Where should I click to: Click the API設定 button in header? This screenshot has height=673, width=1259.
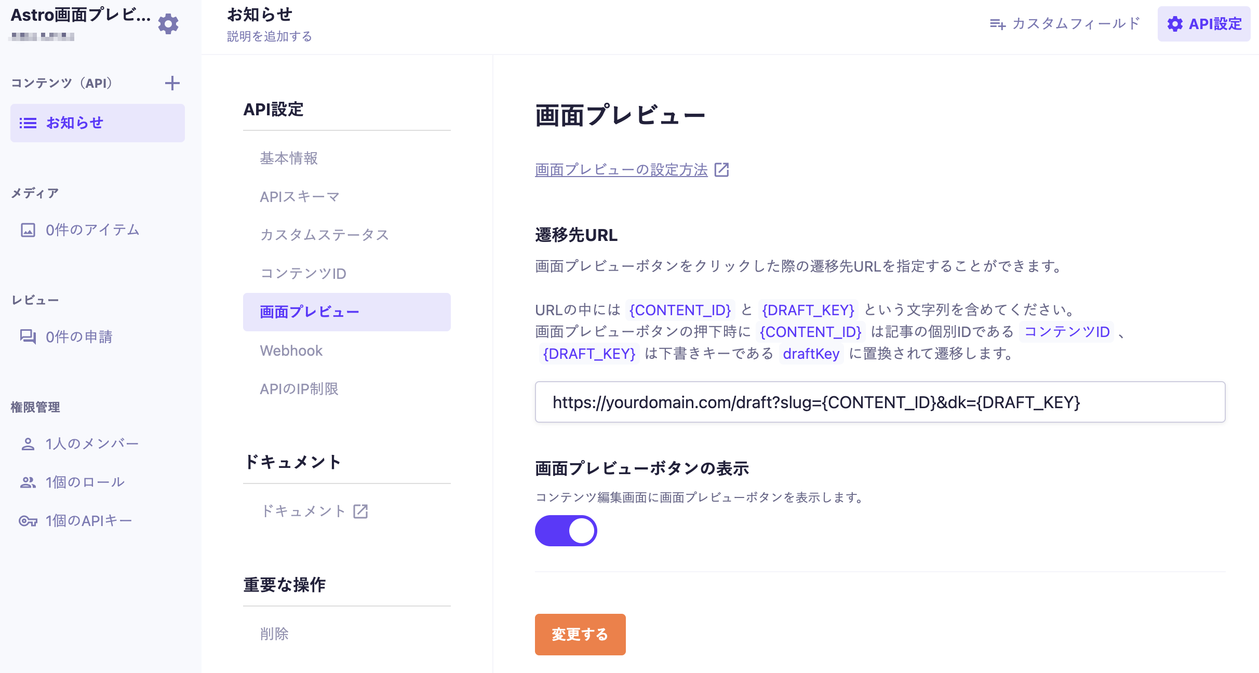1203,24
